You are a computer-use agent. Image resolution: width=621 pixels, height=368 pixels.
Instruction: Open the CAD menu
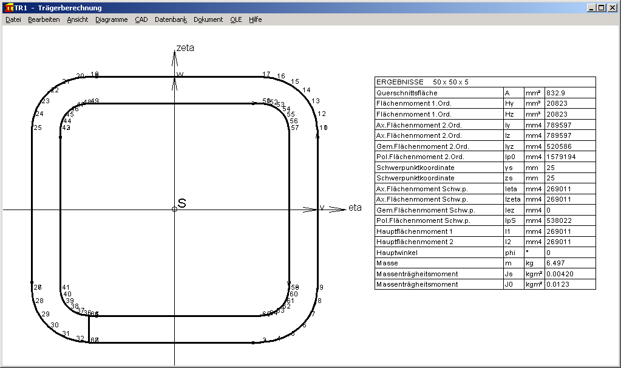[x=141, y=19]
